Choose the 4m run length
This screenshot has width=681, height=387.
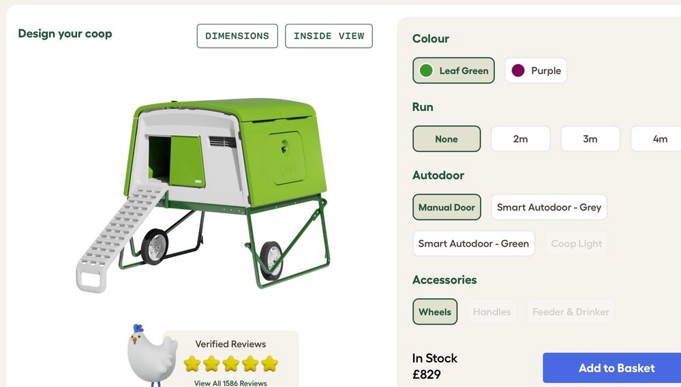coord(658,139)
